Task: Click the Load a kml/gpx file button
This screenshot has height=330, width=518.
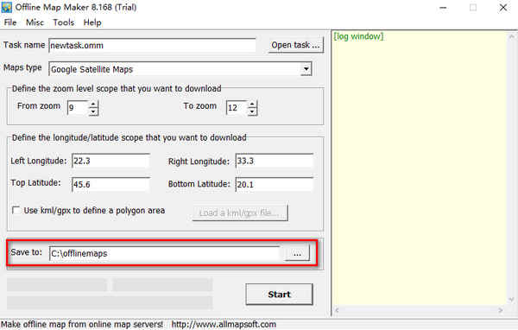Action: click(x=240, y=213)
